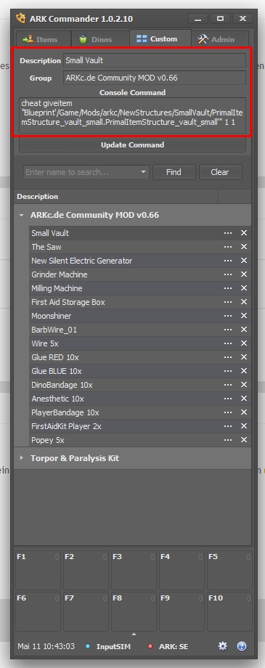Screen dimensions: 265x668
Task: Toggle the ARK: SE status indicator
Action: (x=168, y=646)
